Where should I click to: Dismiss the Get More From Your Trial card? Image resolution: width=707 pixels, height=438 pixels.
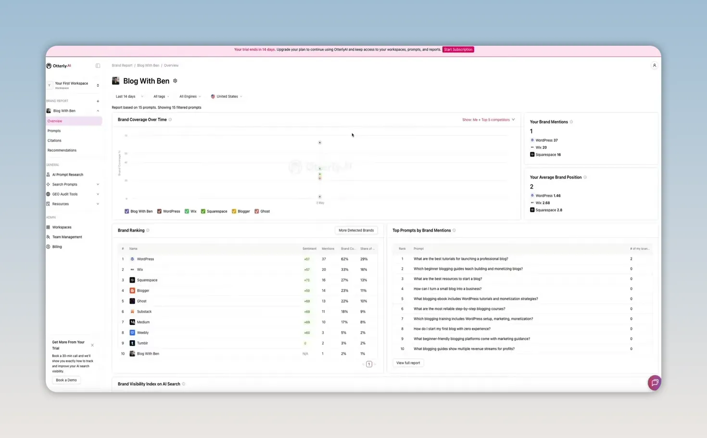tap(92, 345)
